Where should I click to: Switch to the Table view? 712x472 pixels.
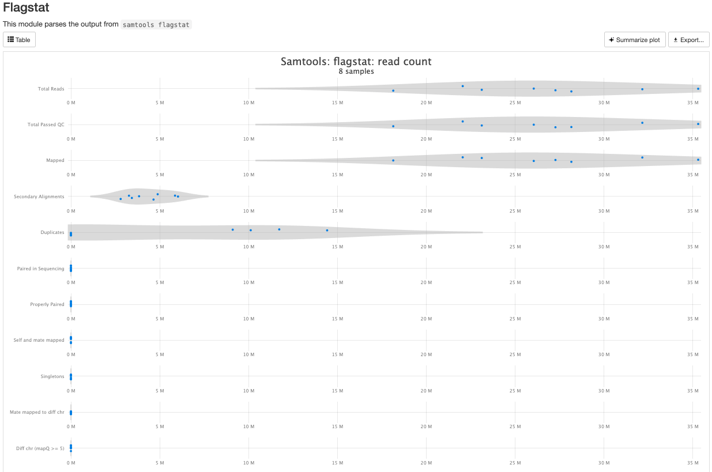pyautogui.click(x=19, y=40)
